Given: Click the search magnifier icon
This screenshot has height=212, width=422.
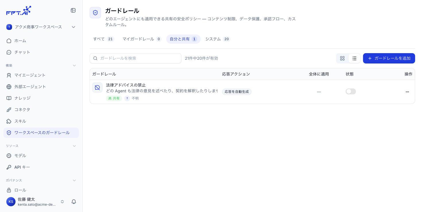Looking at the screenshot, I should [95, 58].
